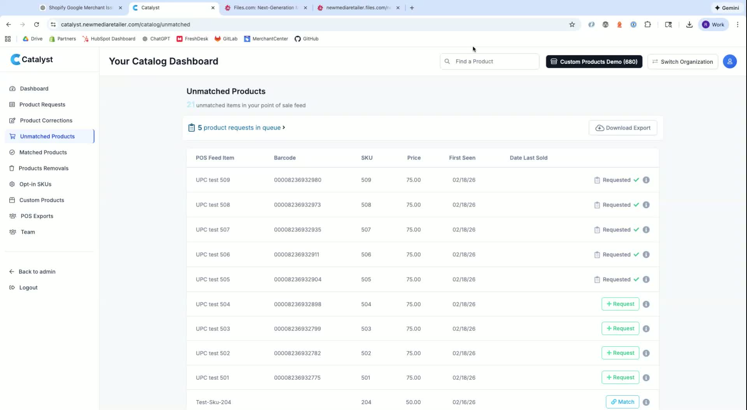Switch to Files.com Next-Generation tab
The image size is (747, 410).
pos(266,8)
